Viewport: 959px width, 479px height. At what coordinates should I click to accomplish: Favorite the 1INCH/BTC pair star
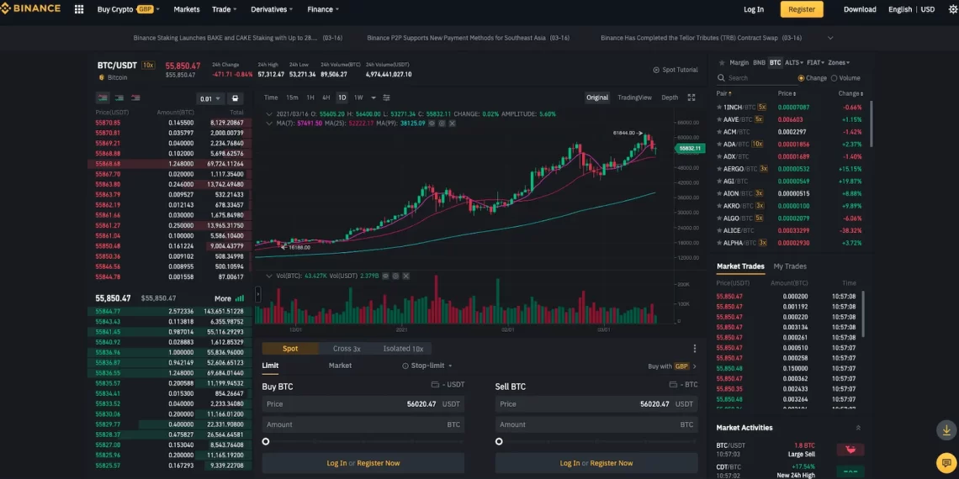click(x=718, y=108)
